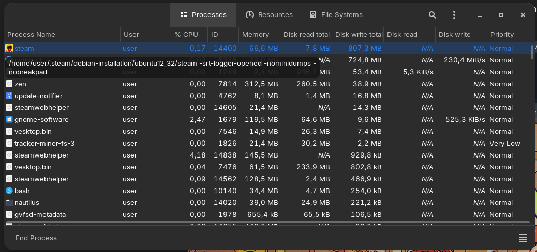Switch to the Resources tab
This screenshot has height=252, width=537.
pos(269,15)
